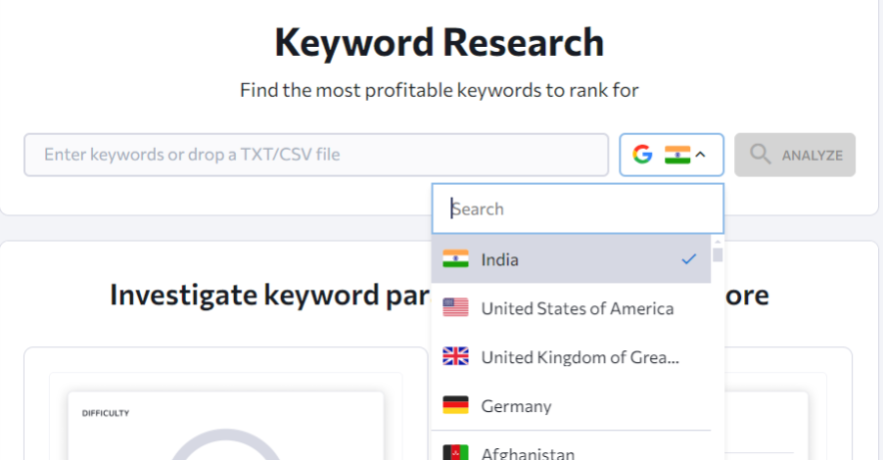Choose Germany in the country dropdown
The height and width of the screenshot is (460, 883).
515,406
